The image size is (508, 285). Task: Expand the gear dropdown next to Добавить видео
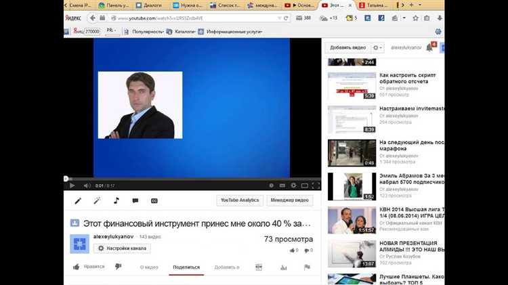pos(377,47)
